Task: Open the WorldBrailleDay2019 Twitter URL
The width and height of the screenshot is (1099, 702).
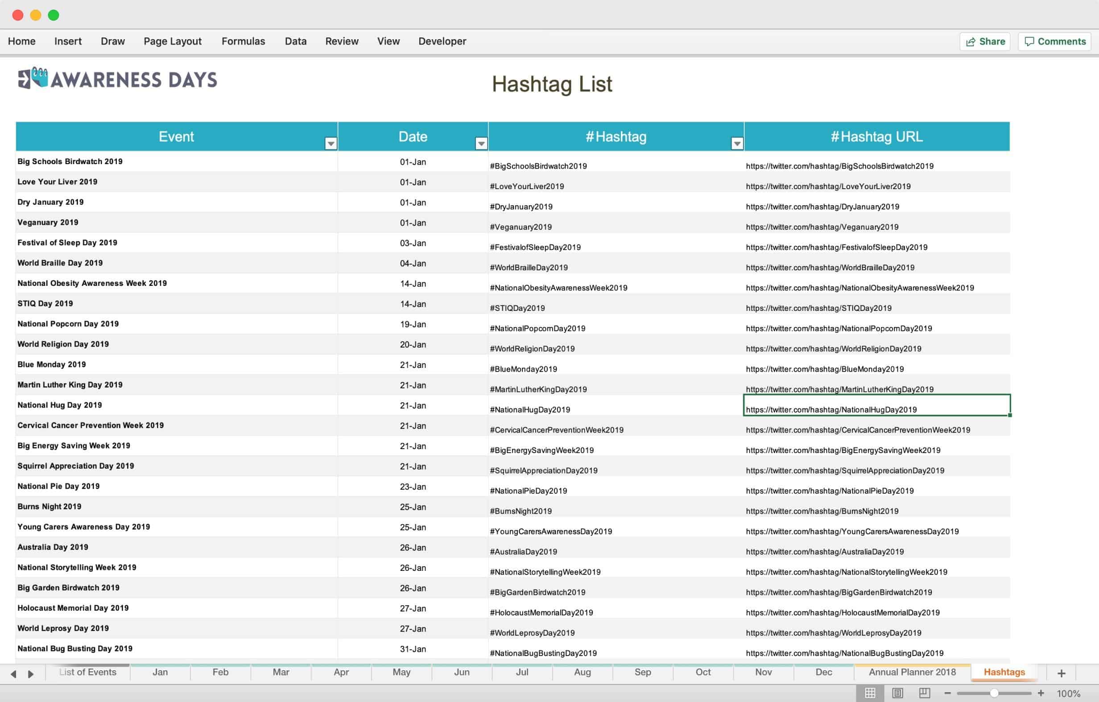Action: coord(830,268)
